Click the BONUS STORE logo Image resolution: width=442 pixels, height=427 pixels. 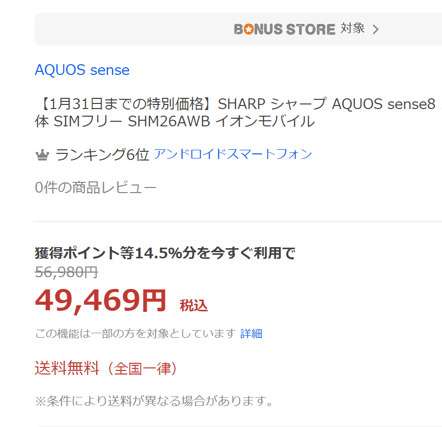pyautogui.click(x=284, y=29)
